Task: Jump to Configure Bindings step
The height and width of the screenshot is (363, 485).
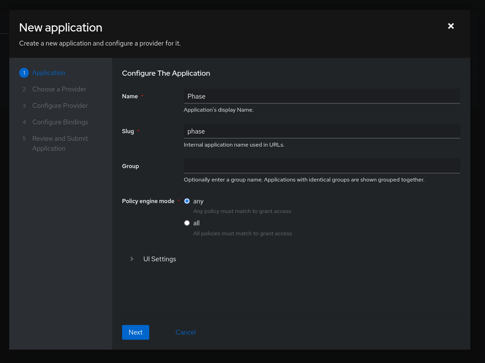Action: pyautogui.click(x=60, y=122)
